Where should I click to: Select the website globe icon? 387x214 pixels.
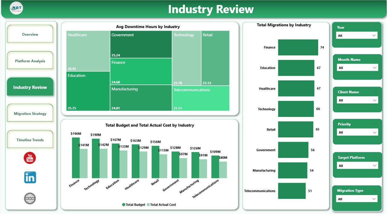(30, 198)
